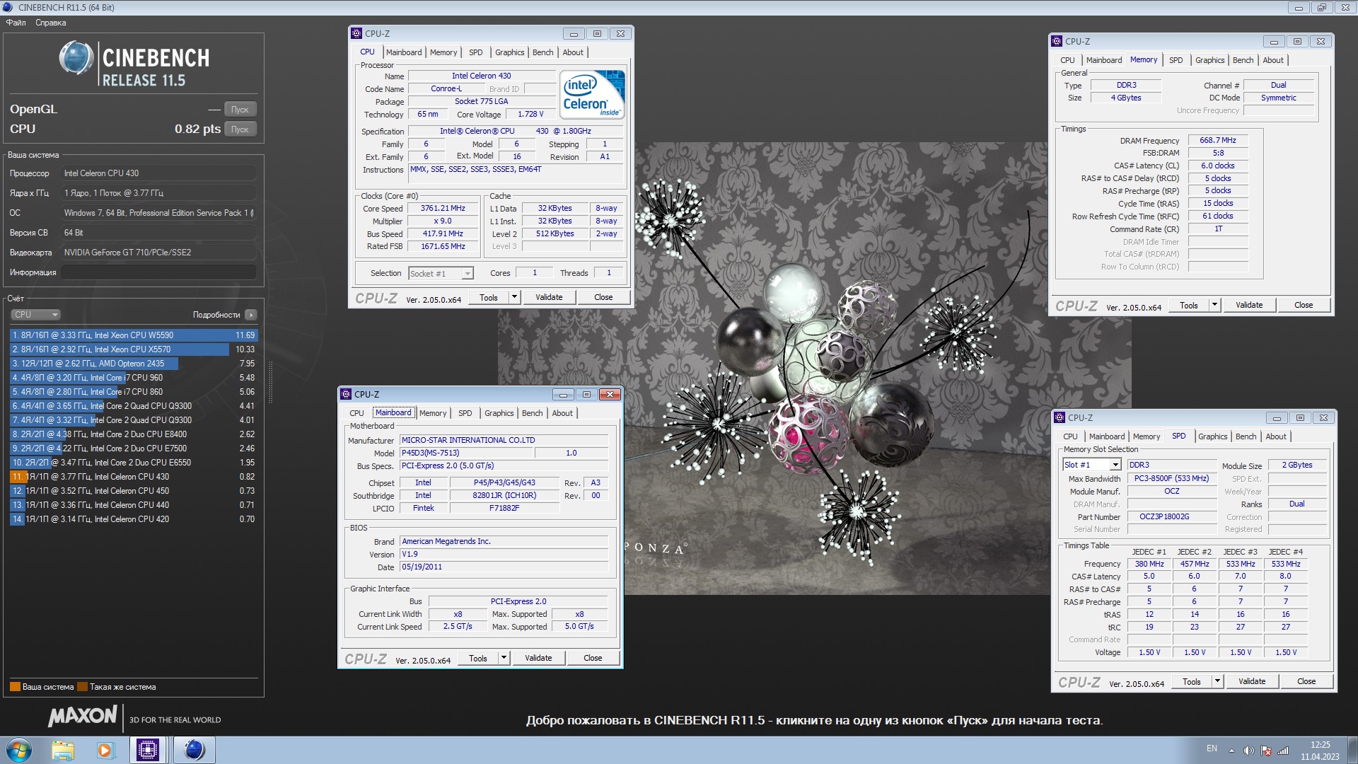This screenshot has height=764, width=1358.
Task: Click the Информация input field
Action: tap(158, 272)
